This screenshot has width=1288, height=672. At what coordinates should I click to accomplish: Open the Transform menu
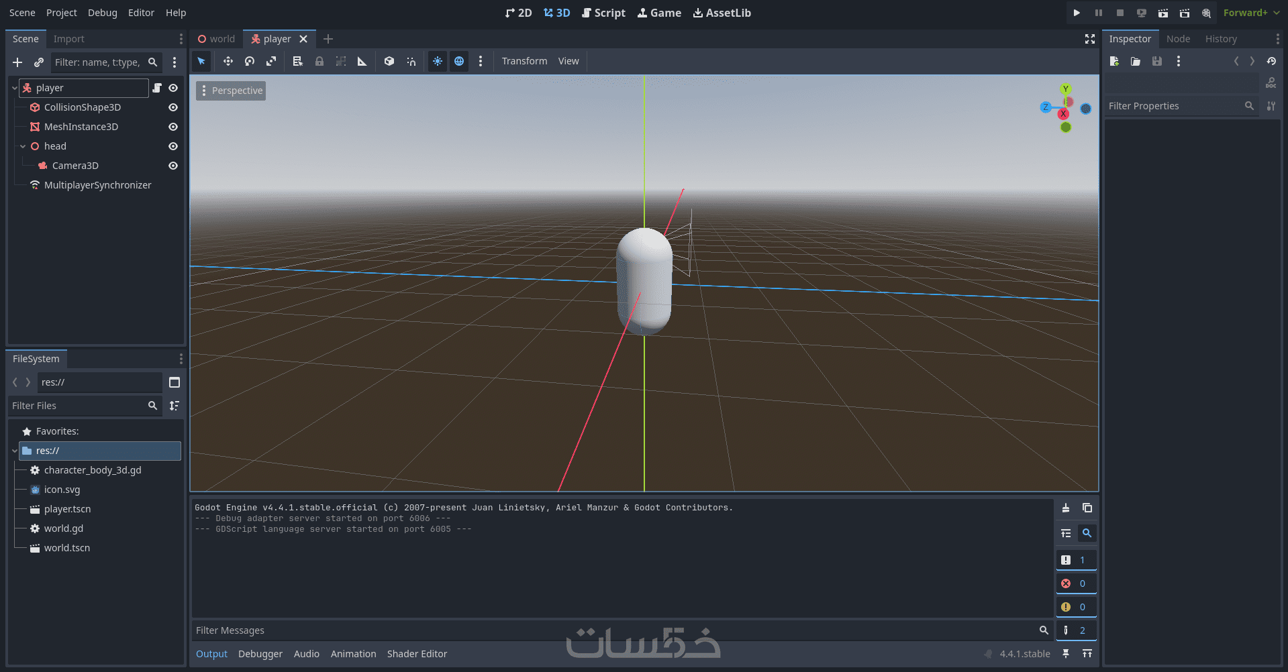(525, 61)
